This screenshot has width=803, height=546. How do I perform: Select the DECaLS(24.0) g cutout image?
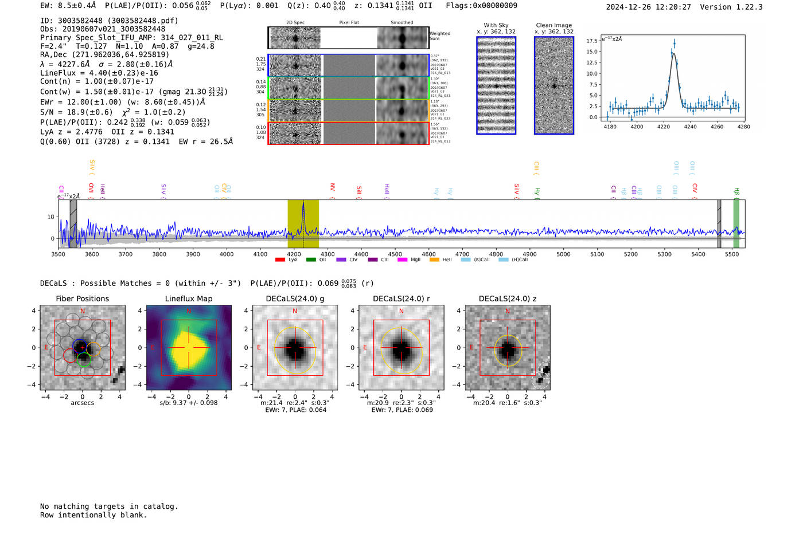coord(295,348)
